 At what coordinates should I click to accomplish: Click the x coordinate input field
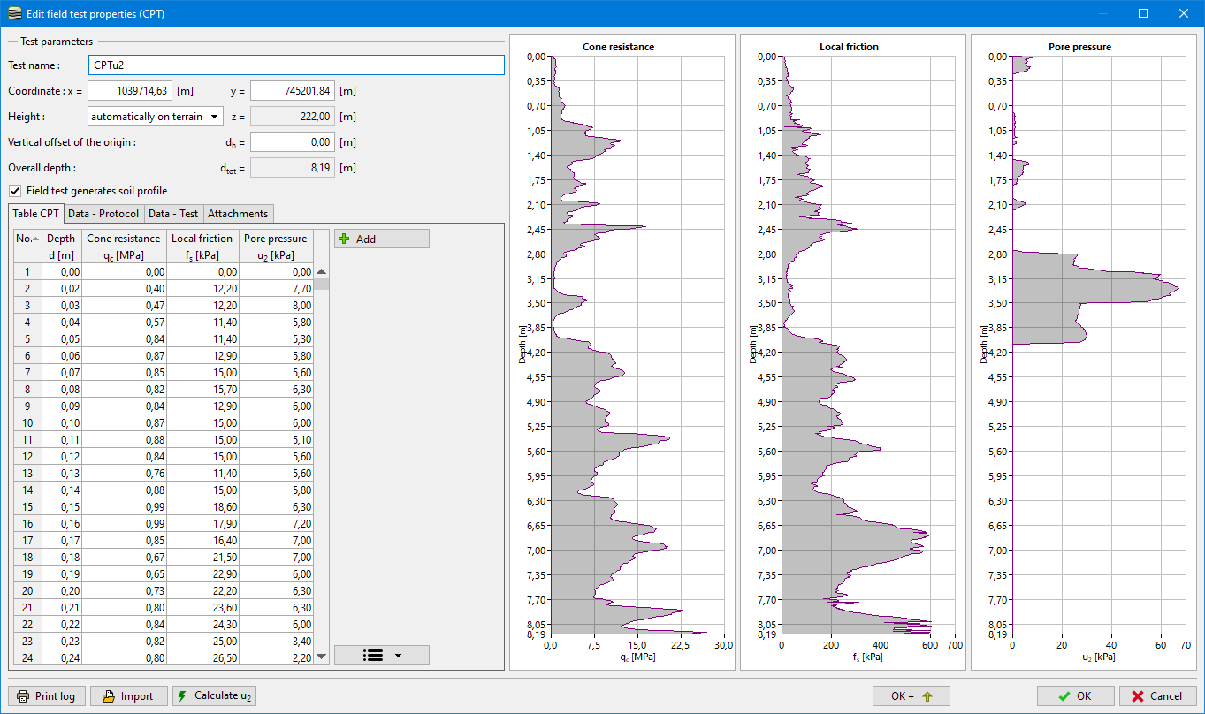pyautogui.click(x=129, y=90)
